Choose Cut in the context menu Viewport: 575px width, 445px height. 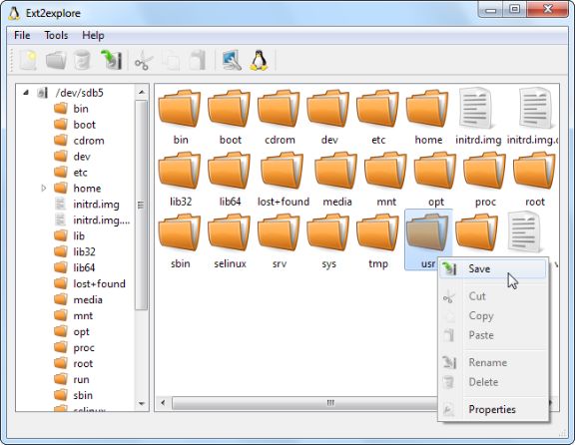[492, 296]
